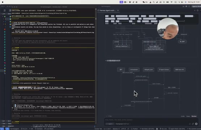Viewport: 201px width, 130px height.
Task: Click Agent Stats in the status bar
Action: pyautogui.click(x=177, y=129)
